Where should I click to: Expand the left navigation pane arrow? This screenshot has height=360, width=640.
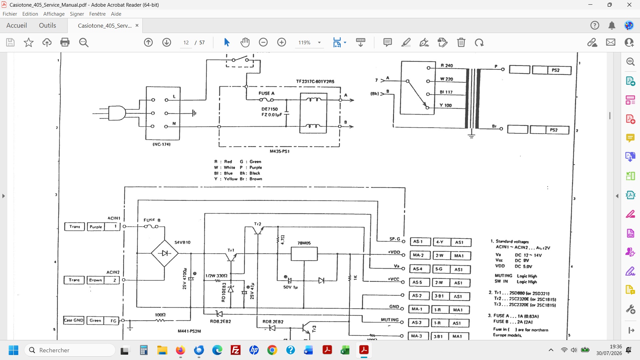point(3,196)
